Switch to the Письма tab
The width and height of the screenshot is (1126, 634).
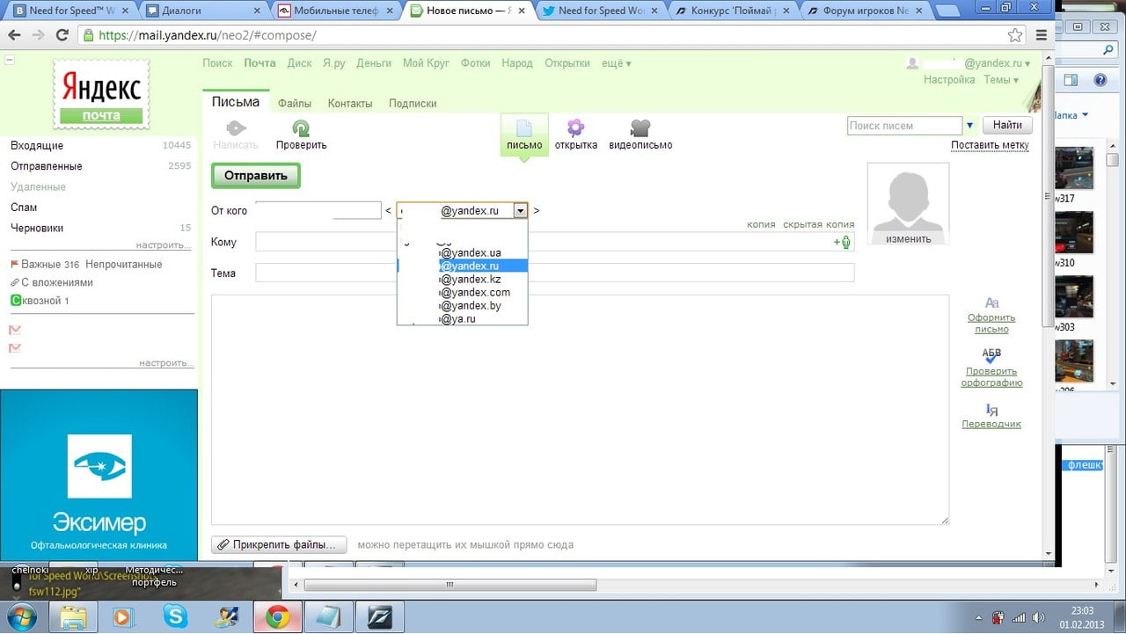tap(236, 102)
